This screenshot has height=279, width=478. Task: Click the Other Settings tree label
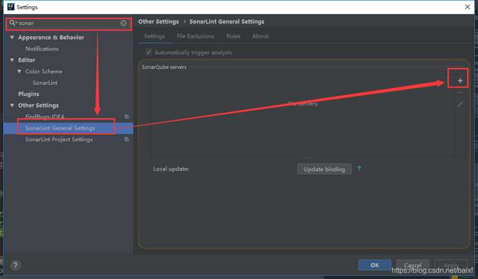click(38, 105)
